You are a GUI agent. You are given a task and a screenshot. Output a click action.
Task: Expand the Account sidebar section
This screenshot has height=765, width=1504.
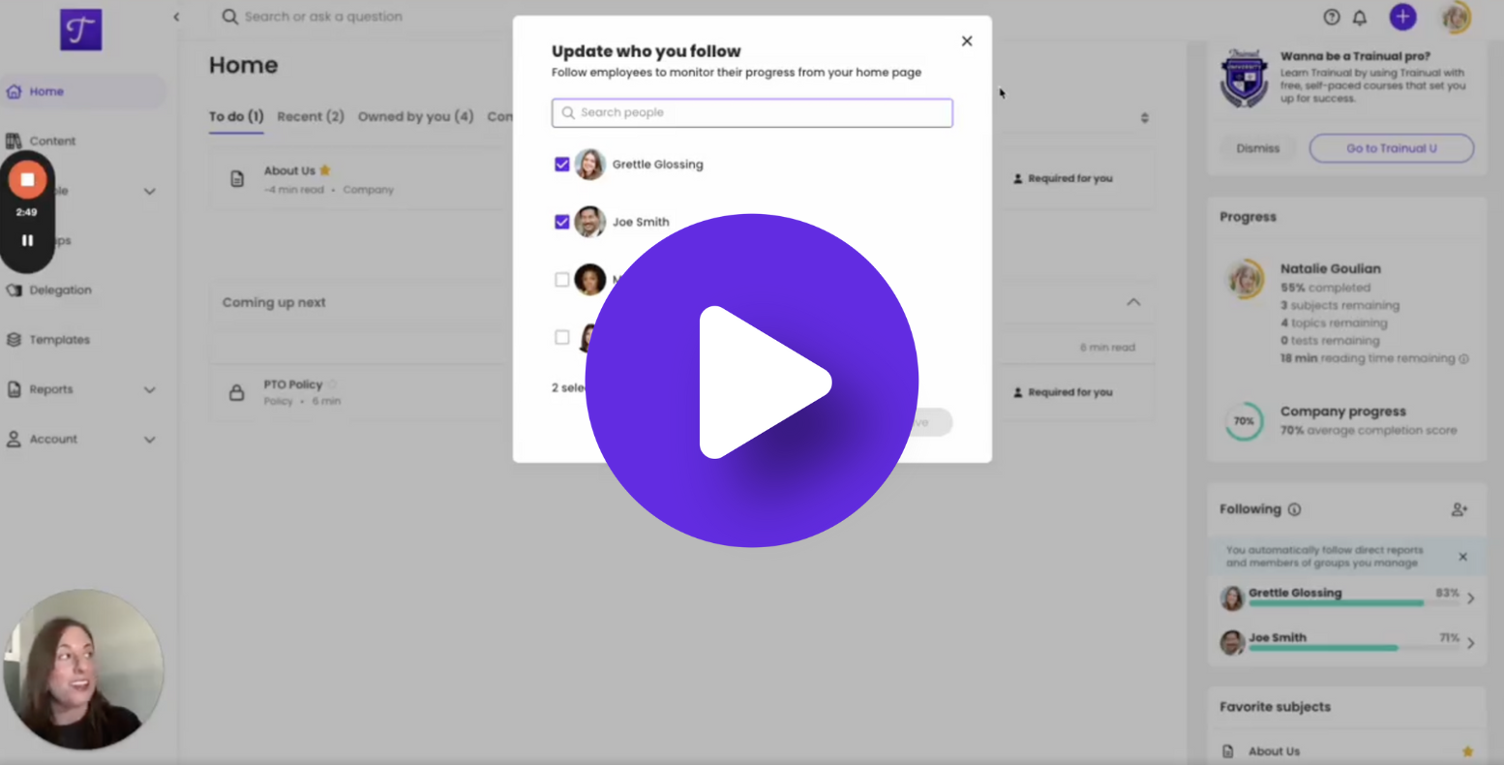pyautogui.click(x=150, y=439)
